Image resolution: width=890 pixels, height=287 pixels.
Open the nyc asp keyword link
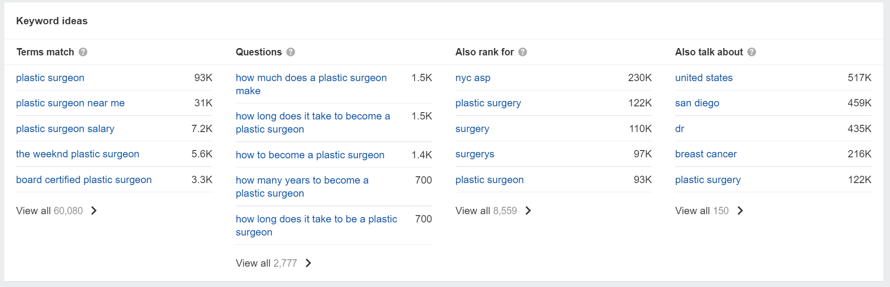tap(473, 78)
